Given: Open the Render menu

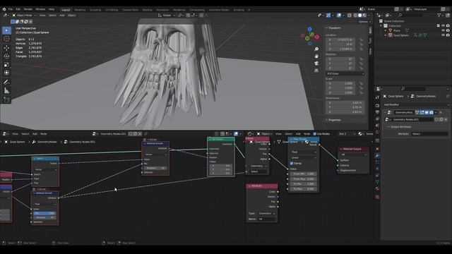Looking at the screenshot, I should tap(28, 9).
